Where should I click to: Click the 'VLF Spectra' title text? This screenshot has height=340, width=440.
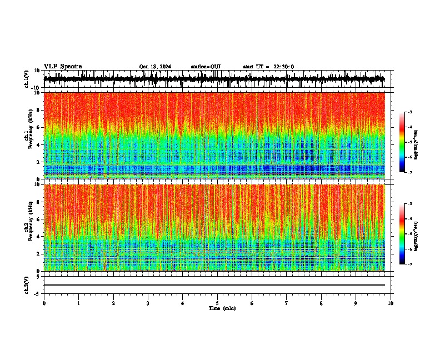(x=63, y=67)
